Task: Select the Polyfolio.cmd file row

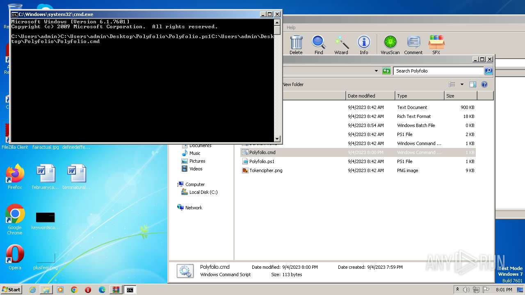Action: (358, 152)
